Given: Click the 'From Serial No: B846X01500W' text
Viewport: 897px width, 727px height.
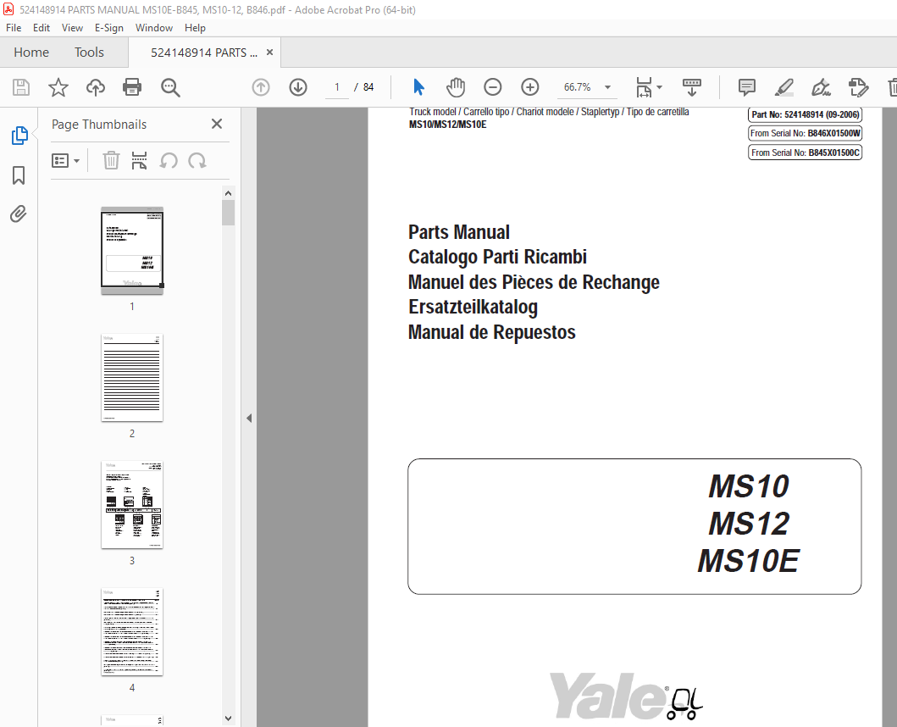Looking at the screenshot, I should click(x=805, y=133).
